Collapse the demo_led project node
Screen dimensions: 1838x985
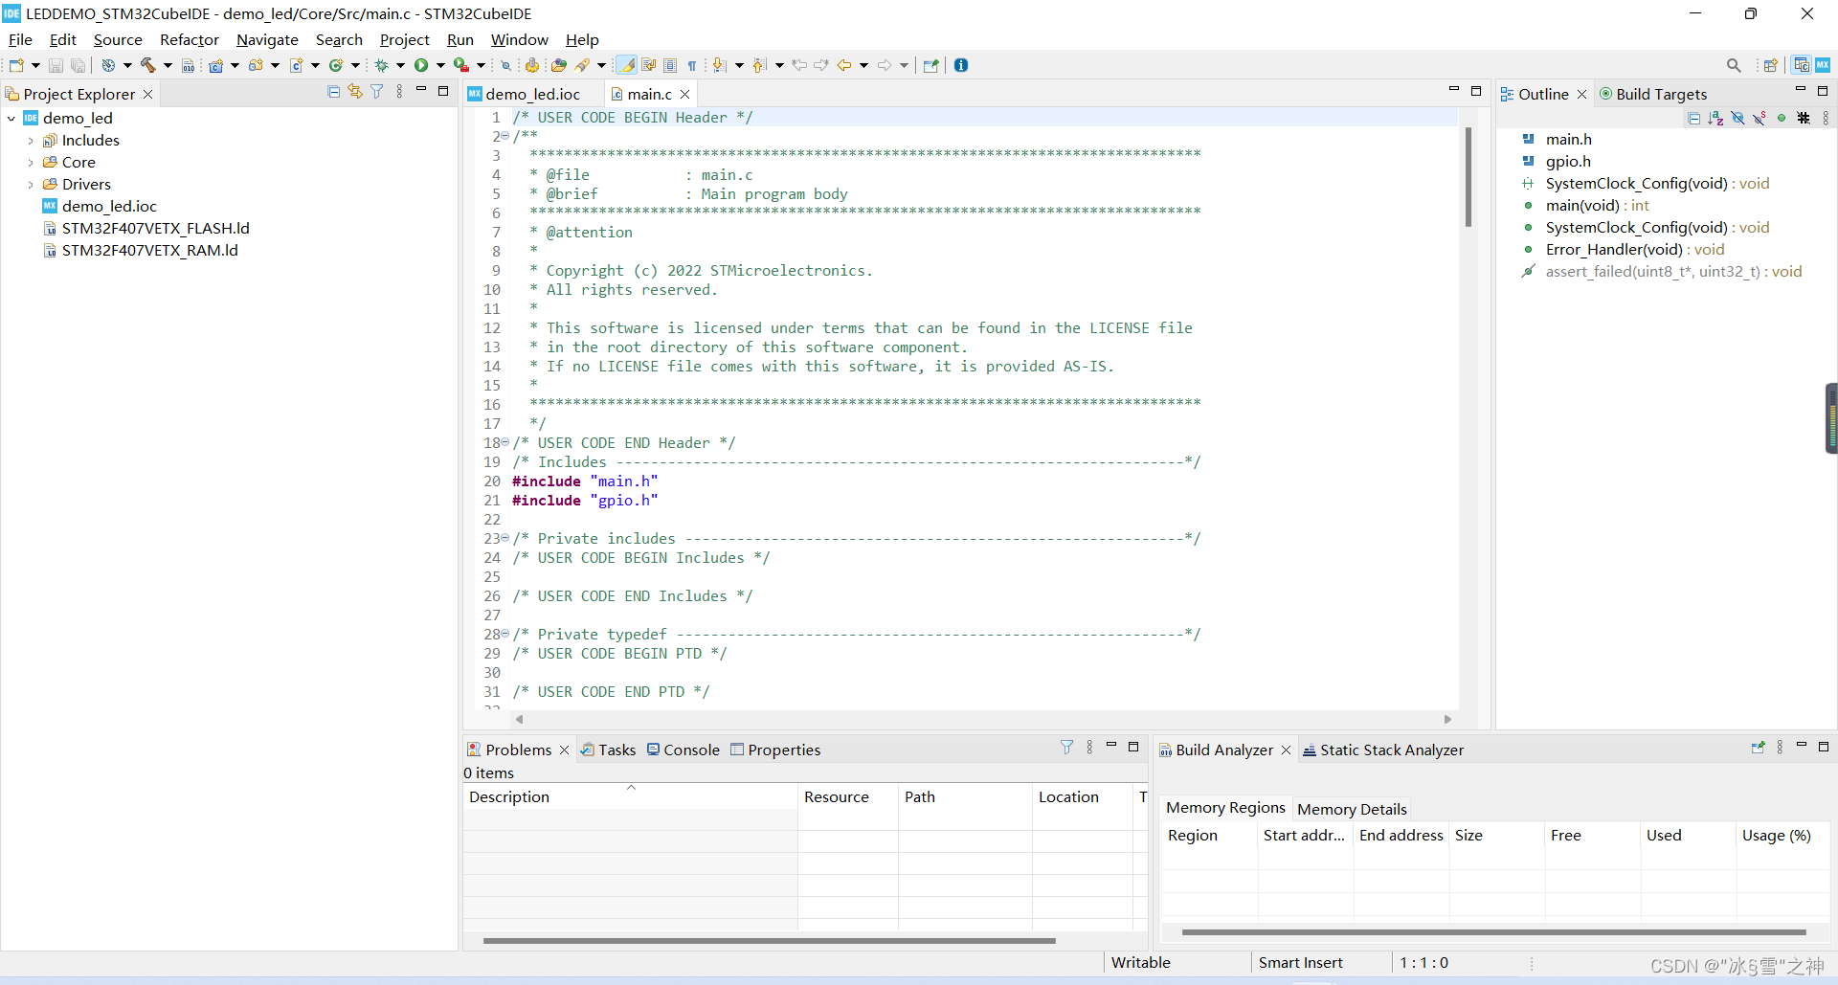11,119
